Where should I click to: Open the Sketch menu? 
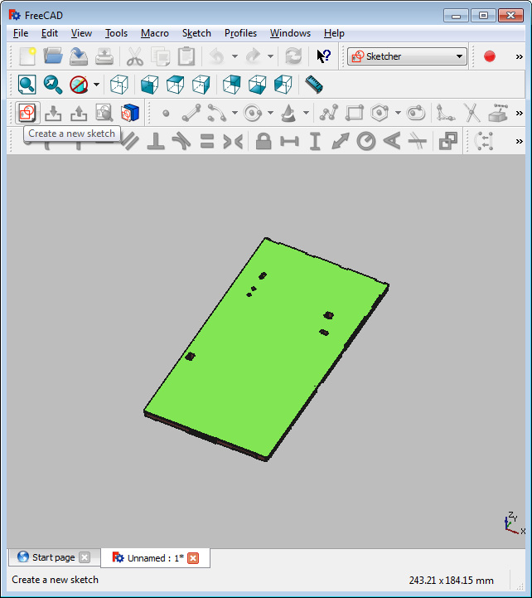click(x=196, y=33)
